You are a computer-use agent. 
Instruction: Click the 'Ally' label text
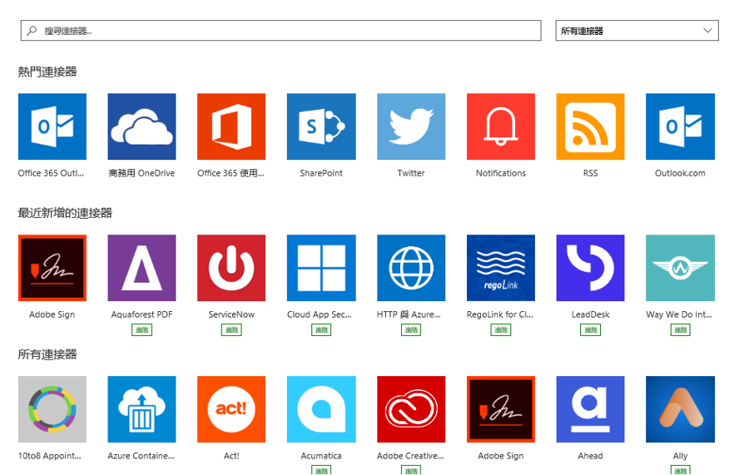click(680, 456)
